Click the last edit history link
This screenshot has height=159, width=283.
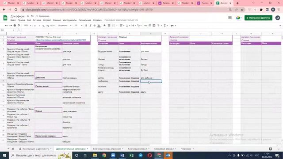click(x=121, y=20)
